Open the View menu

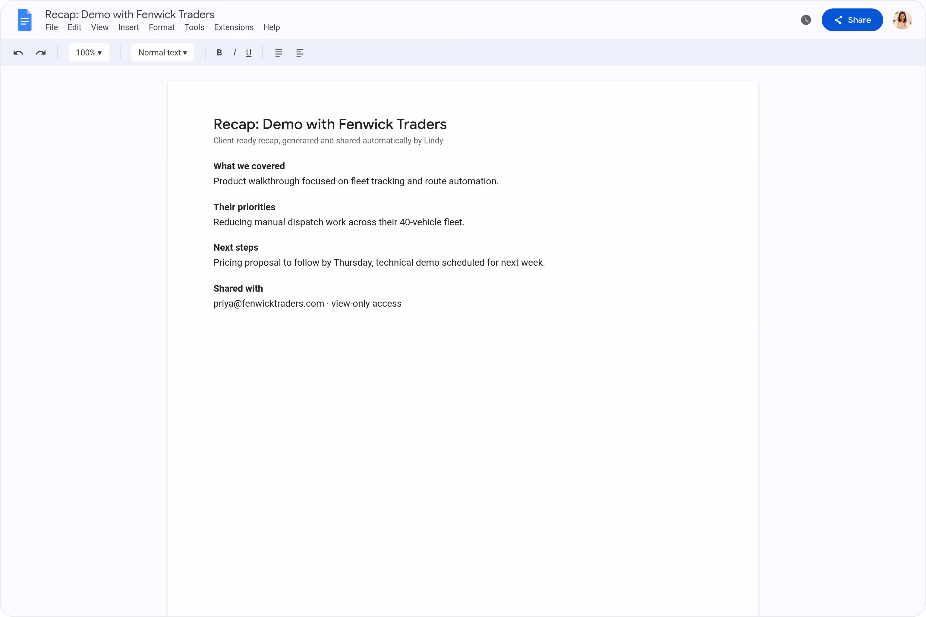coord(99,27)
